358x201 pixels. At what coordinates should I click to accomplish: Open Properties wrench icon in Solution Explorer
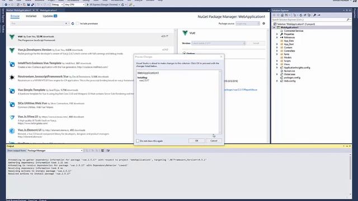(314, 15)
